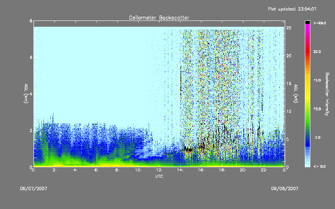
Task: Click the ">=25.0" color bar value
Action: coord(320,23)
